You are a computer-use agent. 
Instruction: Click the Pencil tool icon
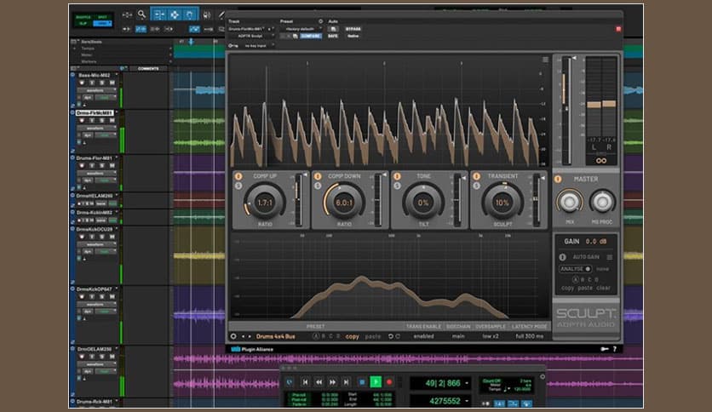[221, 15]
